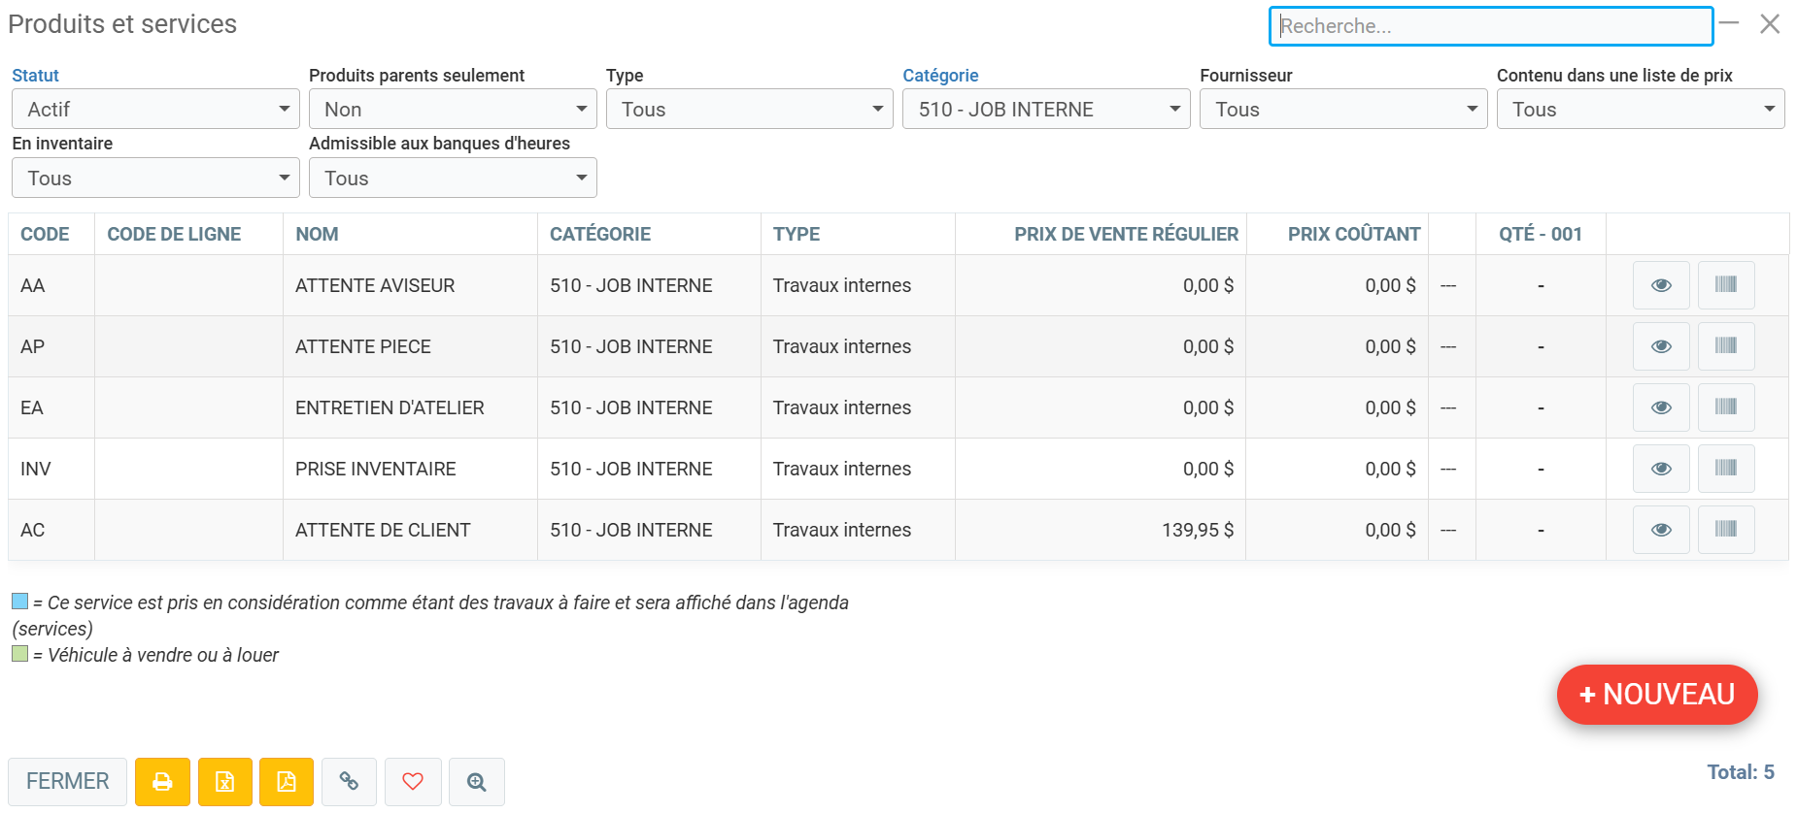The height and width of the screenshot is (814, 1797).
Task: Click barcode icon for ATTENTE AVISEUR
Action: [x=1725, y=285]
